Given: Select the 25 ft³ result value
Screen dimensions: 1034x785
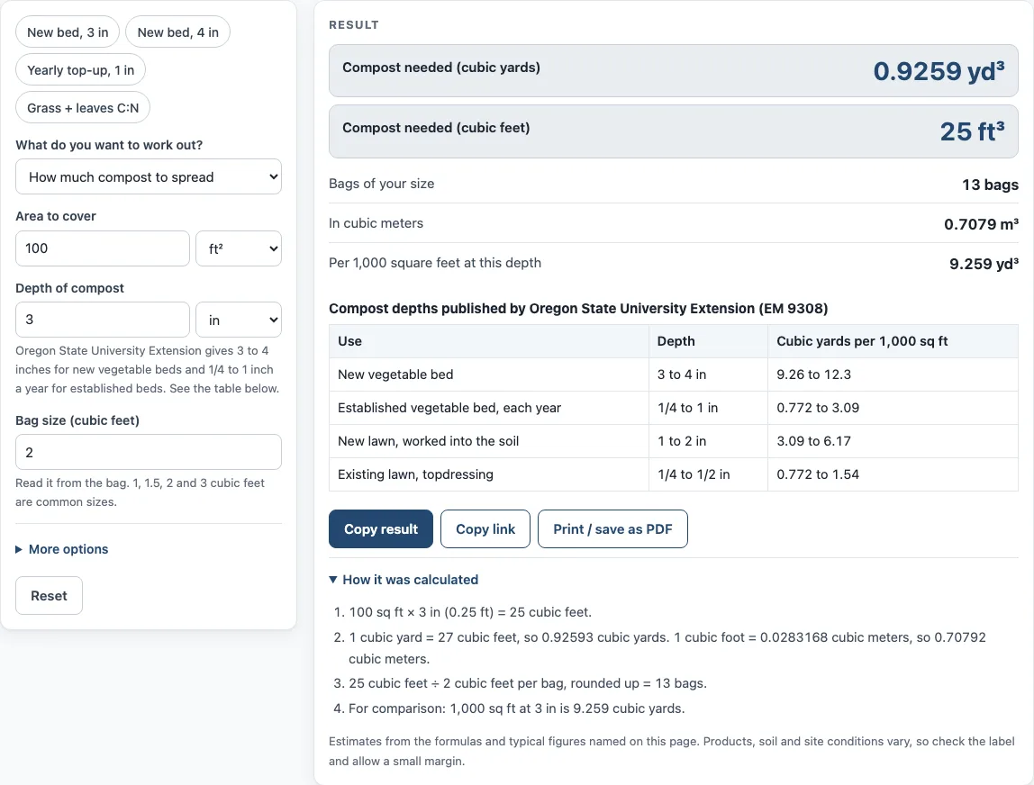Looking at the screenshot, I should pyautogui.click(x=973, y=131).
